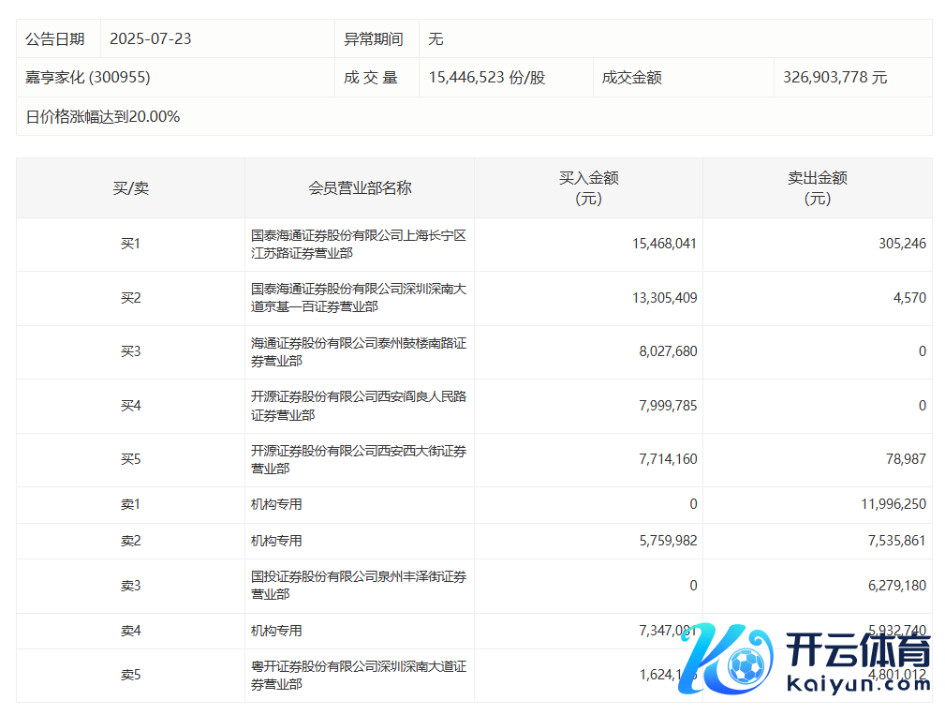This screenshot has height=715, width=945.
Task: Click the stock name 嘉亨家化 (300955)
Action: [88, 78]
